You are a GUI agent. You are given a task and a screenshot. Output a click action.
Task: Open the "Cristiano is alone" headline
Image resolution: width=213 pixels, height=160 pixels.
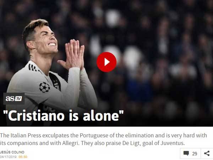click(x=63, y=116)
